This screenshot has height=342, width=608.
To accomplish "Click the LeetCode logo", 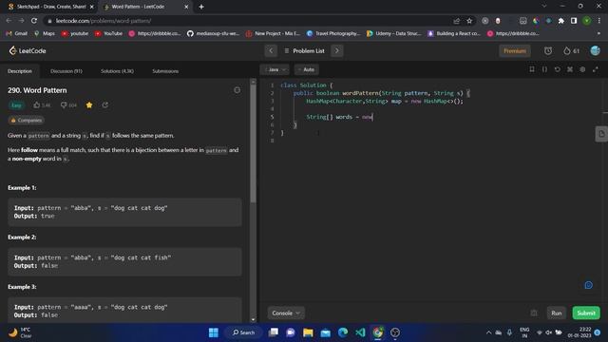I will point(28,50).
